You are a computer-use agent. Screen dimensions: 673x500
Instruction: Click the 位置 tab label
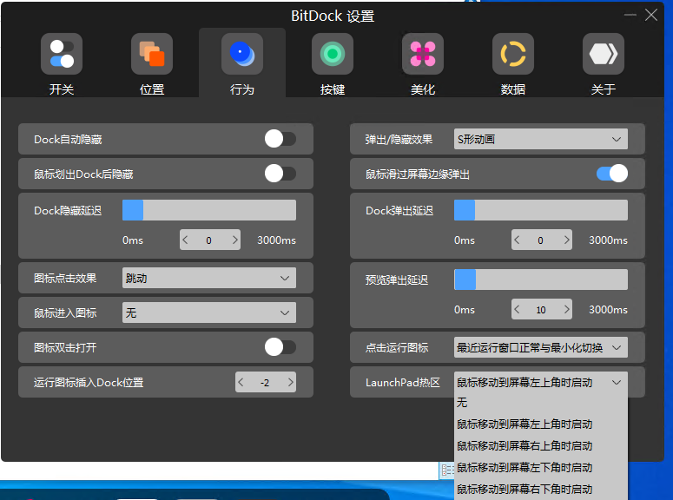(152, 89)
